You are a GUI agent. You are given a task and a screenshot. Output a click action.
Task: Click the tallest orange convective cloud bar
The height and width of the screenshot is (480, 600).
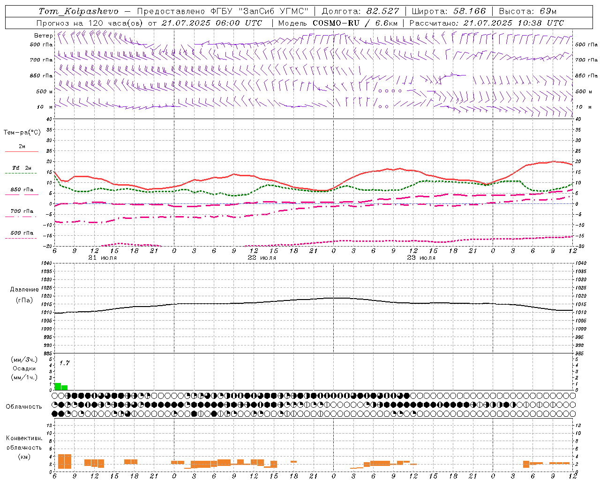tap(64, 461)
